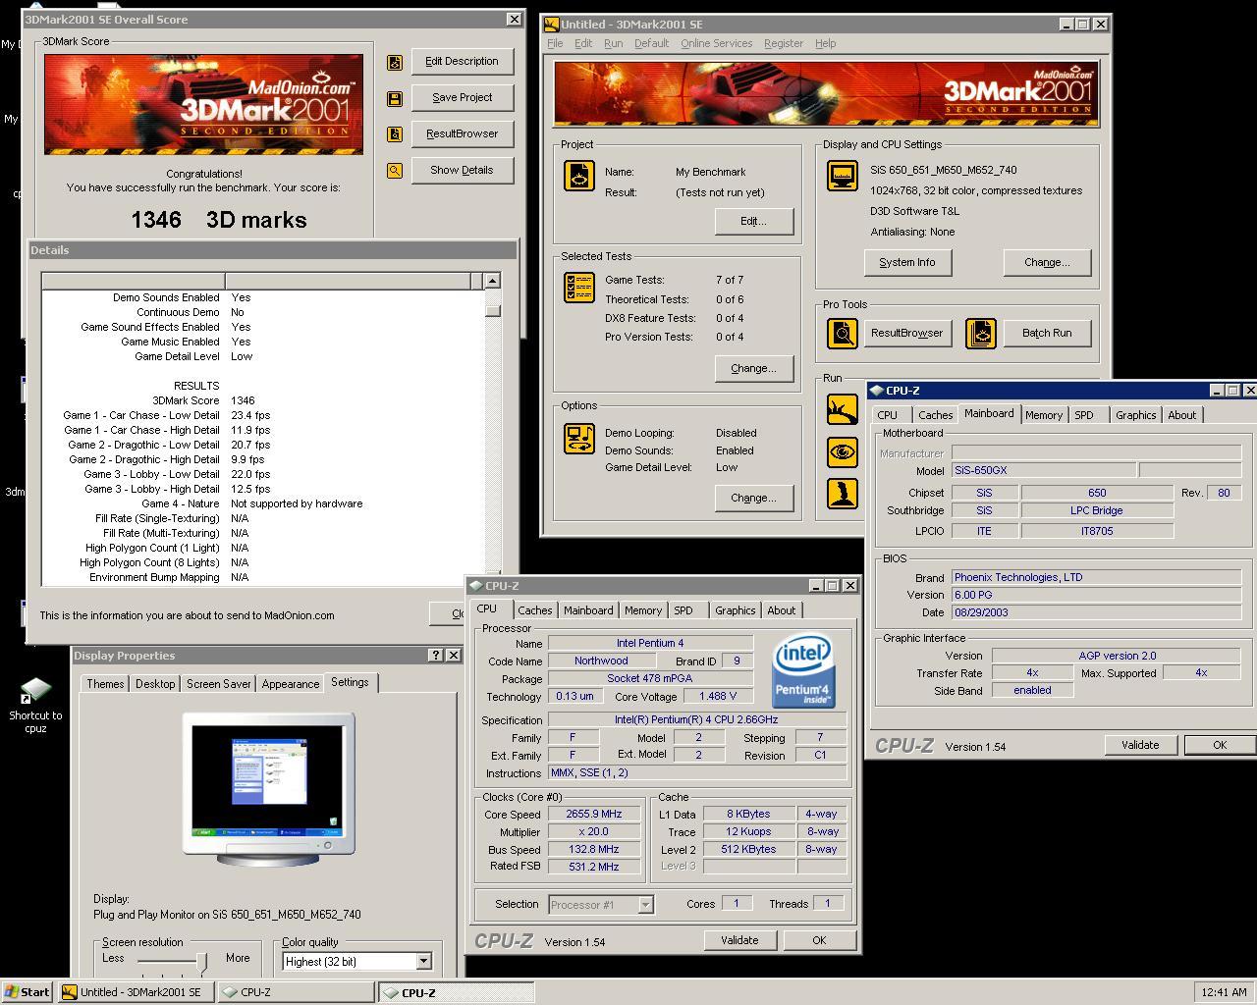The width and height of the screenshot is (1257, 1005).
Task: Select the Desktop tab in Display Properties
Action: click(155, 684)
